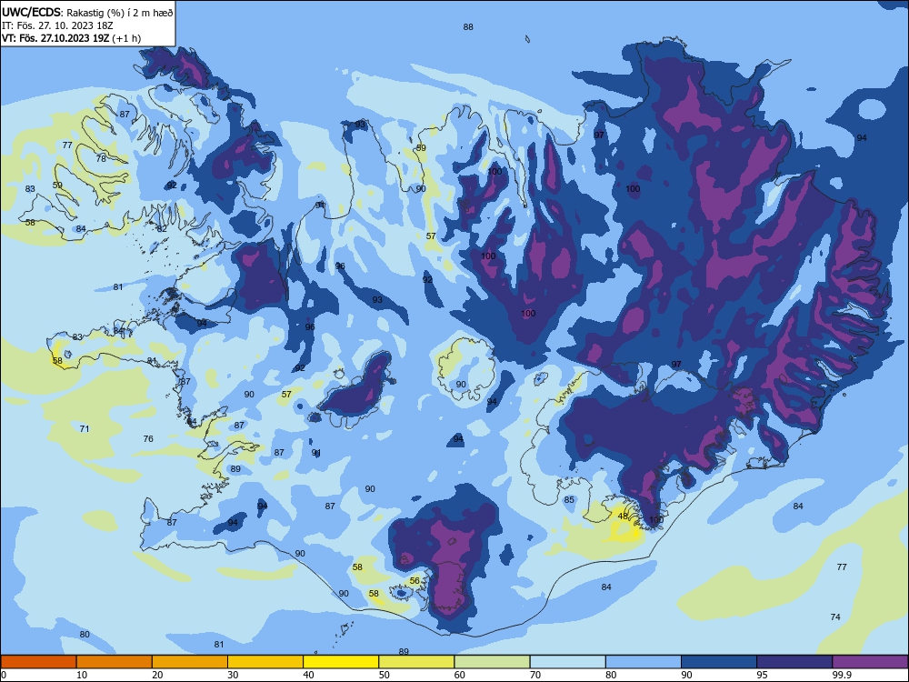Click the '99.9' legend scale label
This screenshot has width=909, height=682.
click(842, 675)
